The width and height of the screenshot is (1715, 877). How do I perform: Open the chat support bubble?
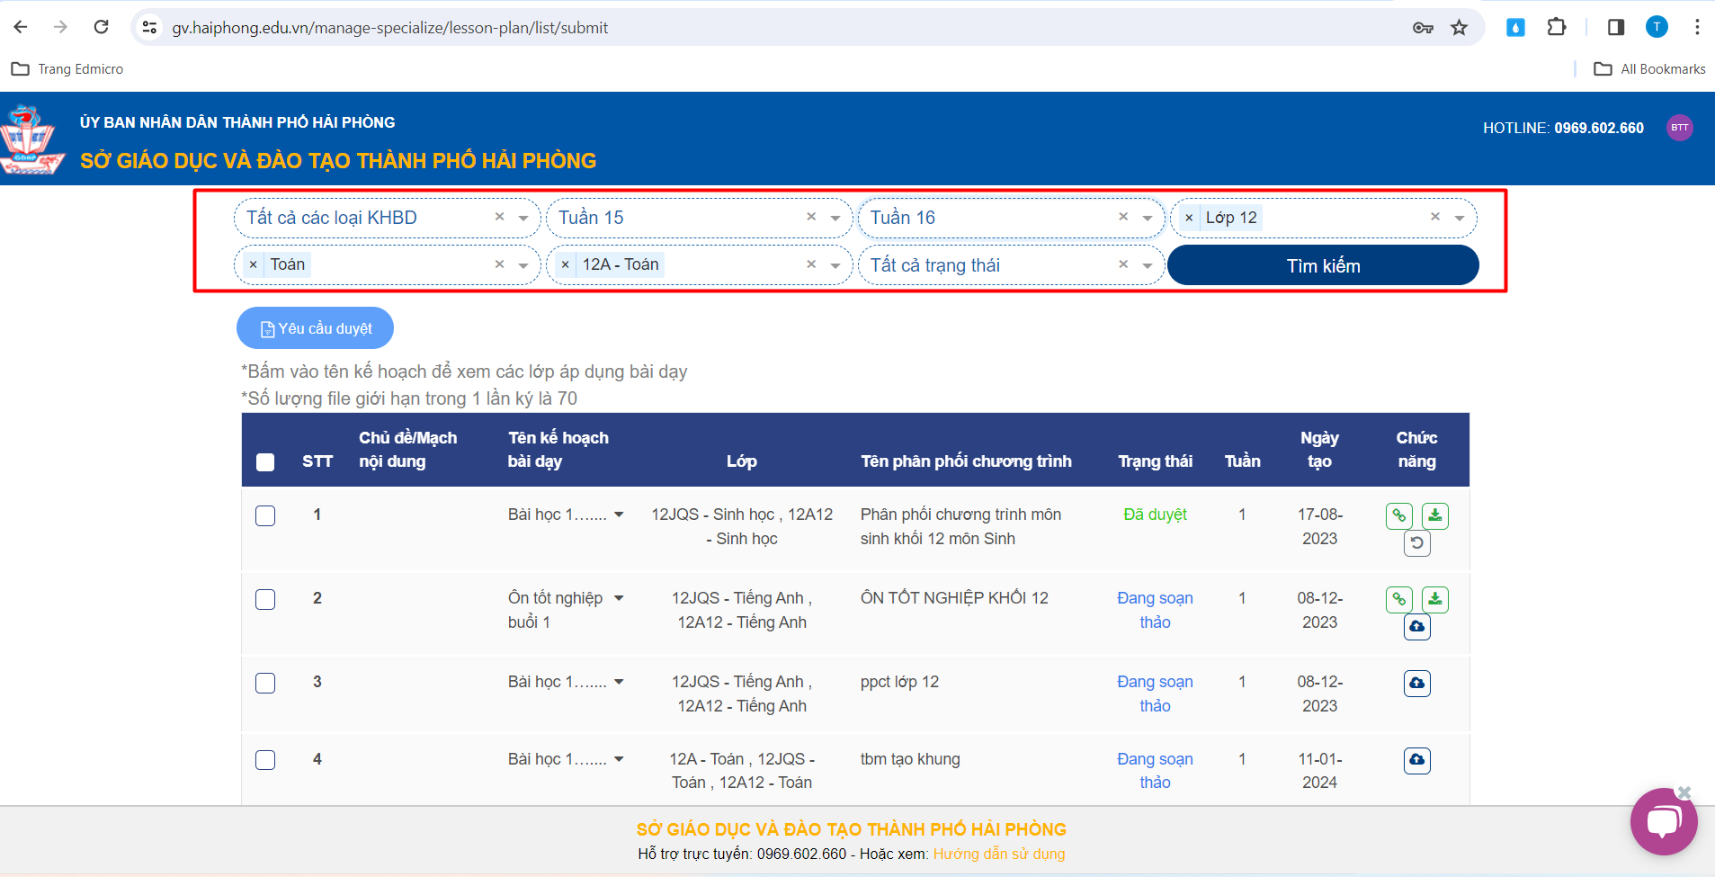tap(1663, 821)
